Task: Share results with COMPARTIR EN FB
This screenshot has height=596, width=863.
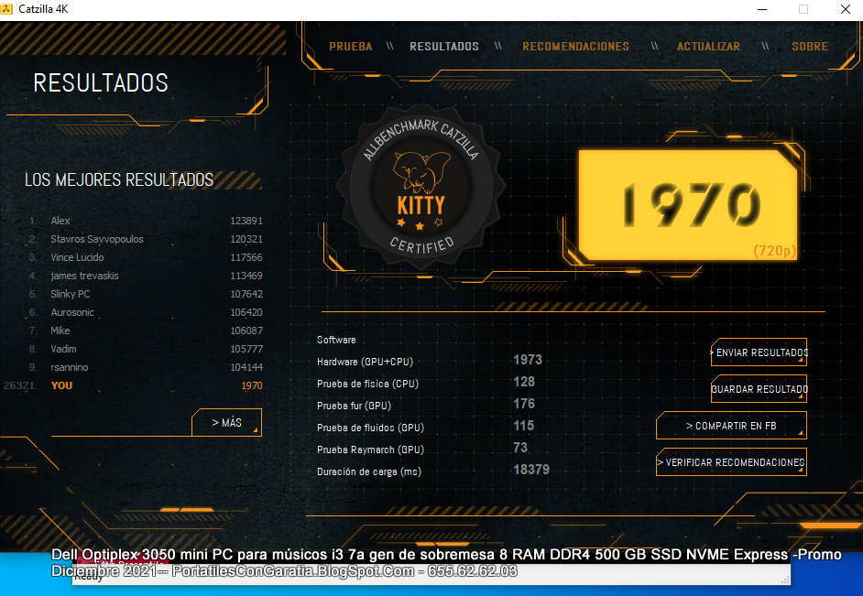Action: tap(731, 426)
